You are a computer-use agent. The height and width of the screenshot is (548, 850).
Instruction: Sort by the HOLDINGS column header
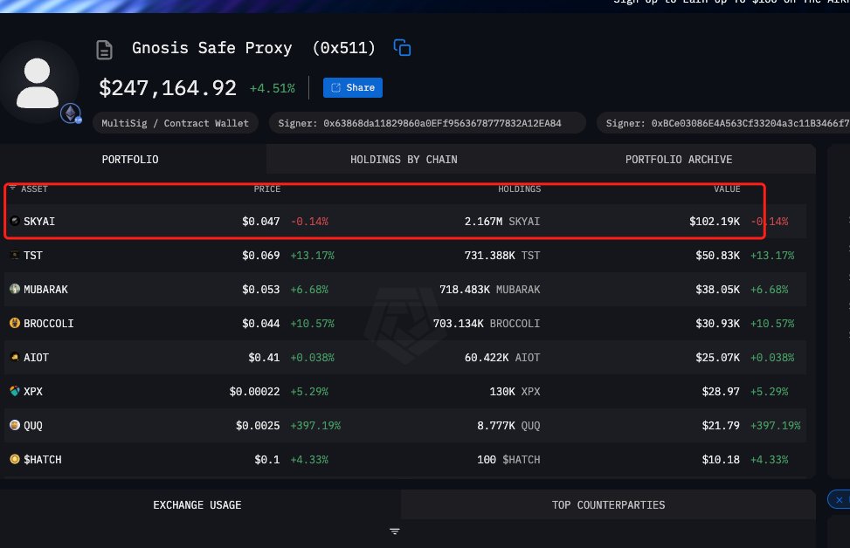coord(519,189)
